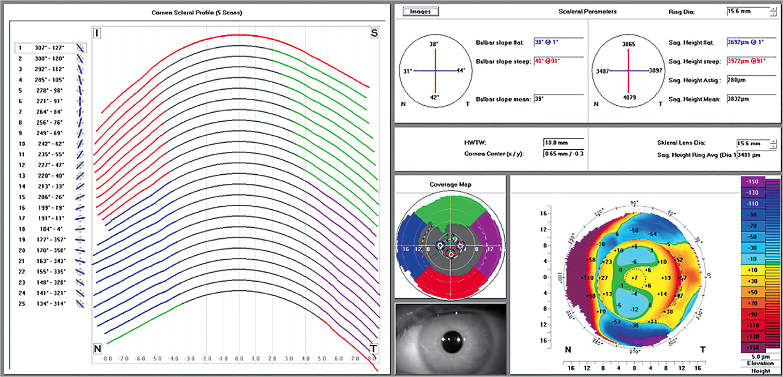Image resolution: width=783 pixels, height=377 pixels.
Task: Click the meridian icon for scan 12 (227° - 47°)
Action: [80, 165]
